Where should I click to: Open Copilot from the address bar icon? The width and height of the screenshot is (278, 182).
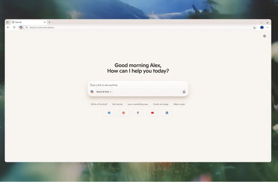(21, 27)
